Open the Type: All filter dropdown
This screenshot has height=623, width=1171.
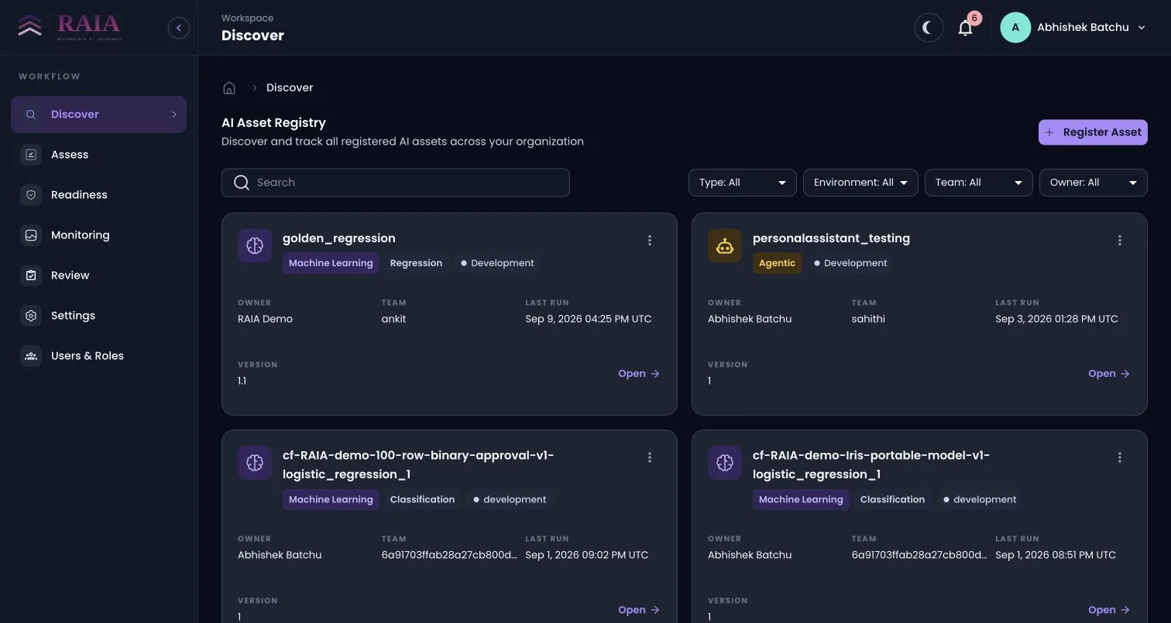(x=742, y=183)
